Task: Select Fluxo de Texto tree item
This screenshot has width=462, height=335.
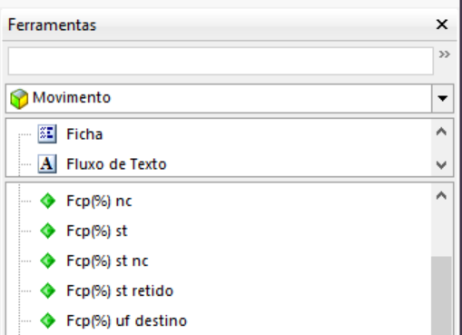Action: [x=116, y=164]
